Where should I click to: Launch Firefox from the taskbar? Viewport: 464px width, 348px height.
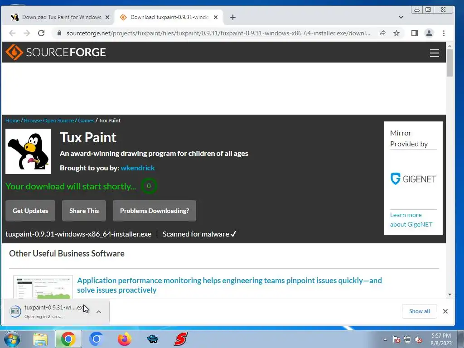(x=124, y=339)
